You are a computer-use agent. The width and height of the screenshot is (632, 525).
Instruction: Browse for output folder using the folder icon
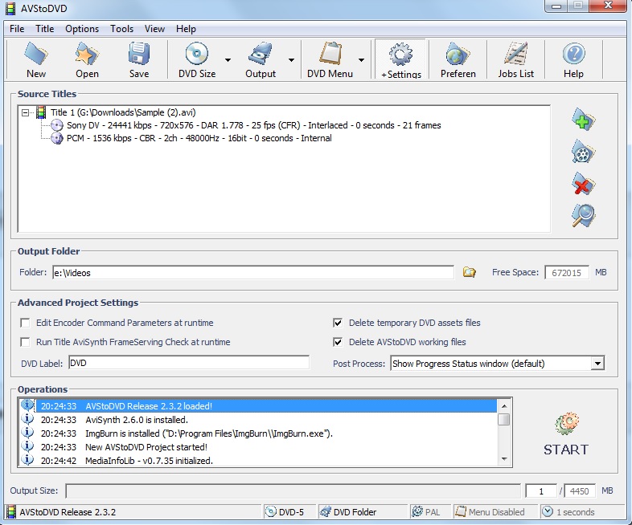[x=469, y=272]
